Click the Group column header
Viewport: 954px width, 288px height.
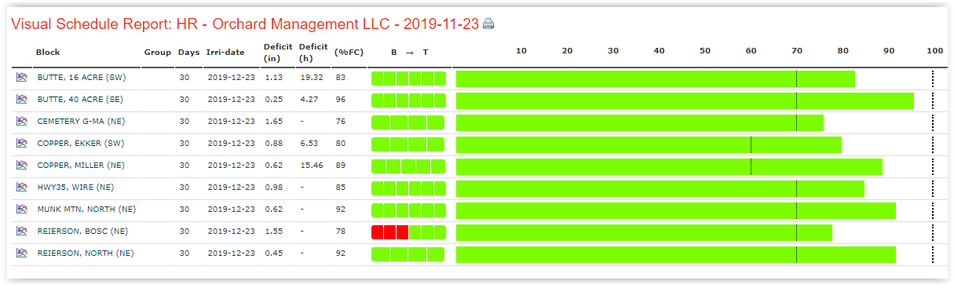157,53
